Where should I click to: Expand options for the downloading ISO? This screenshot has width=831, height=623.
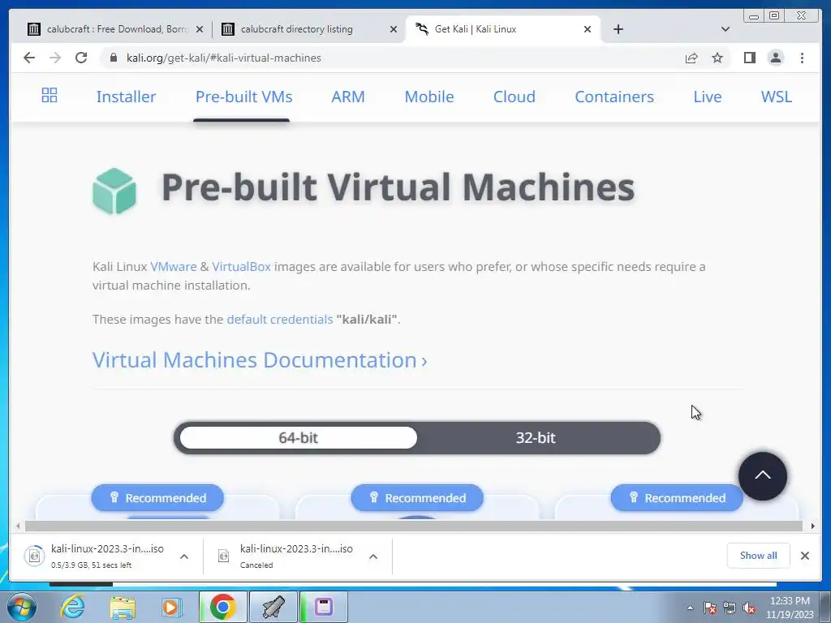[184, 556]
